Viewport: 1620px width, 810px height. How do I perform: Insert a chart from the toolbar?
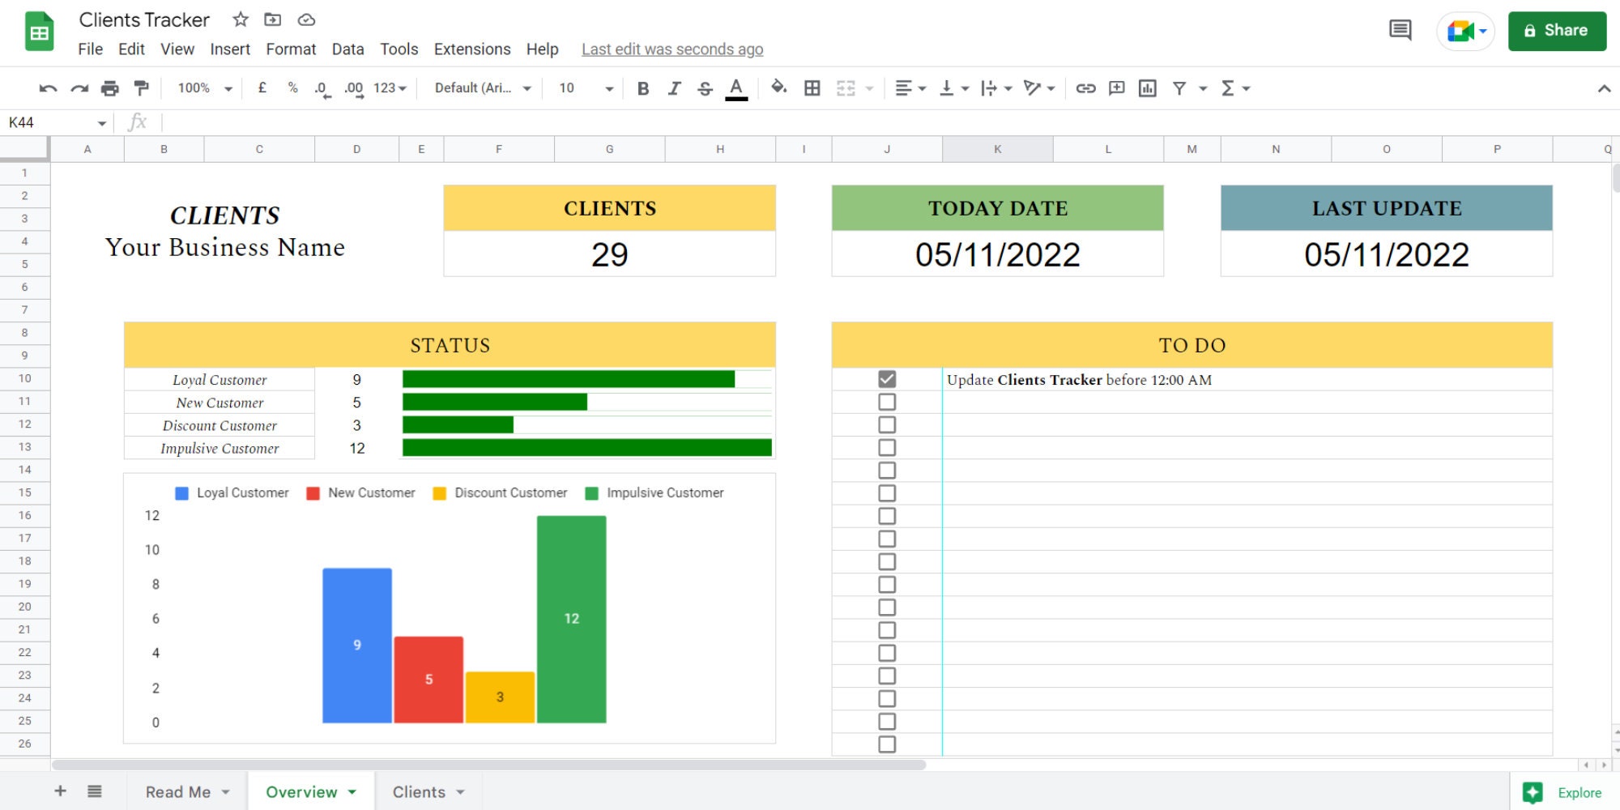[x=1147, y=88]
